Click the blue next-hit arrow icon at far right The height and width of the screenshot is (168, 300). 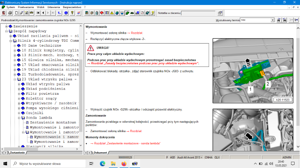tap(296, 20)
